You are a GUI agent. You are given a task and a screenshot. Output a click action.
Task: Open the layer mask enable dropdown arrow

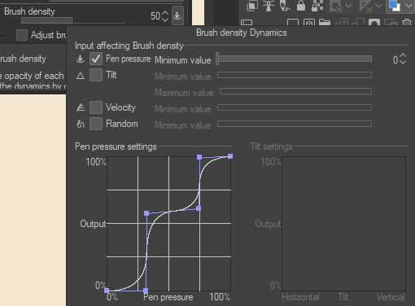(349, 6)
